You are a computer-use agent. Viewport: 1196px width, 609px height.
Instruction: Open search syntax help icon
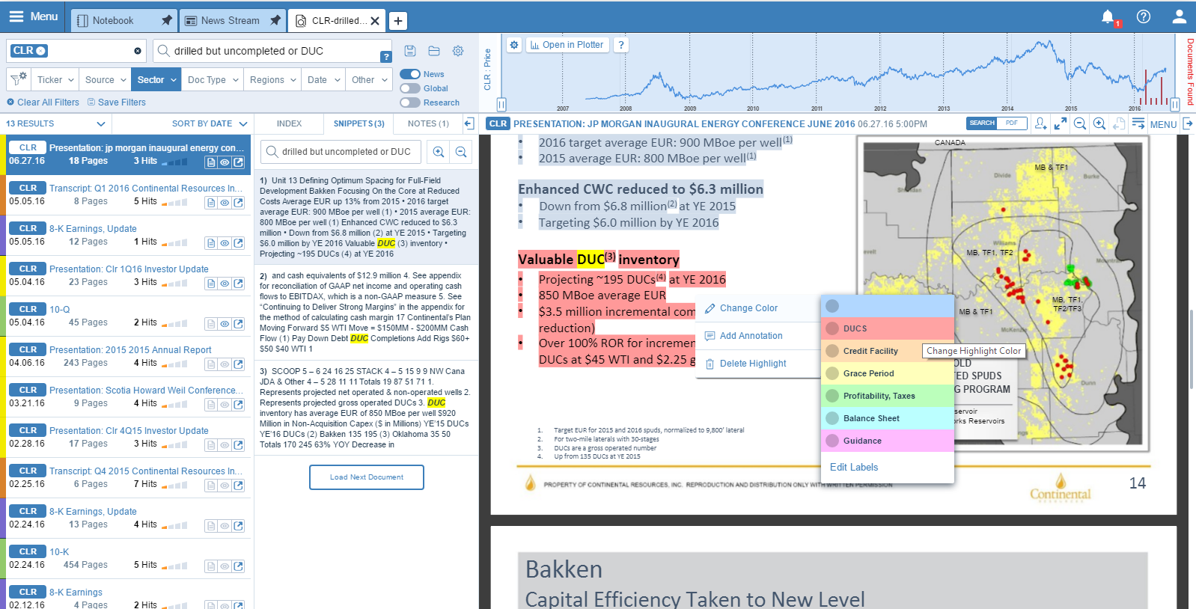pos(385,57)
